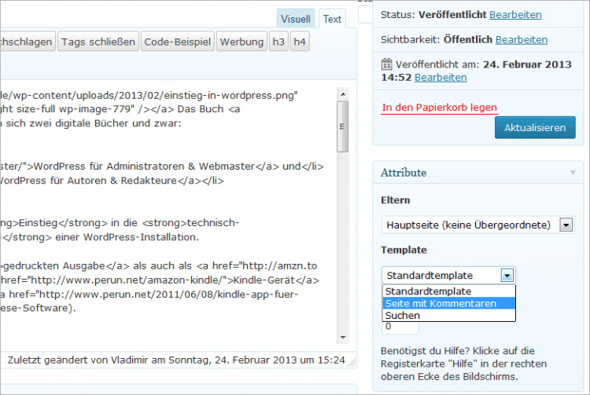590x395 pixels.
Task: Pick 'Standardtemplate' in the dropdown list
Action: click(x=429, y=291)
